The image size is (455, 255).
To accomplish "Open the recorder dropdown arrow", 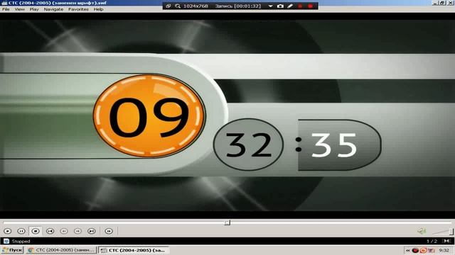I will [x=270, y=6].
